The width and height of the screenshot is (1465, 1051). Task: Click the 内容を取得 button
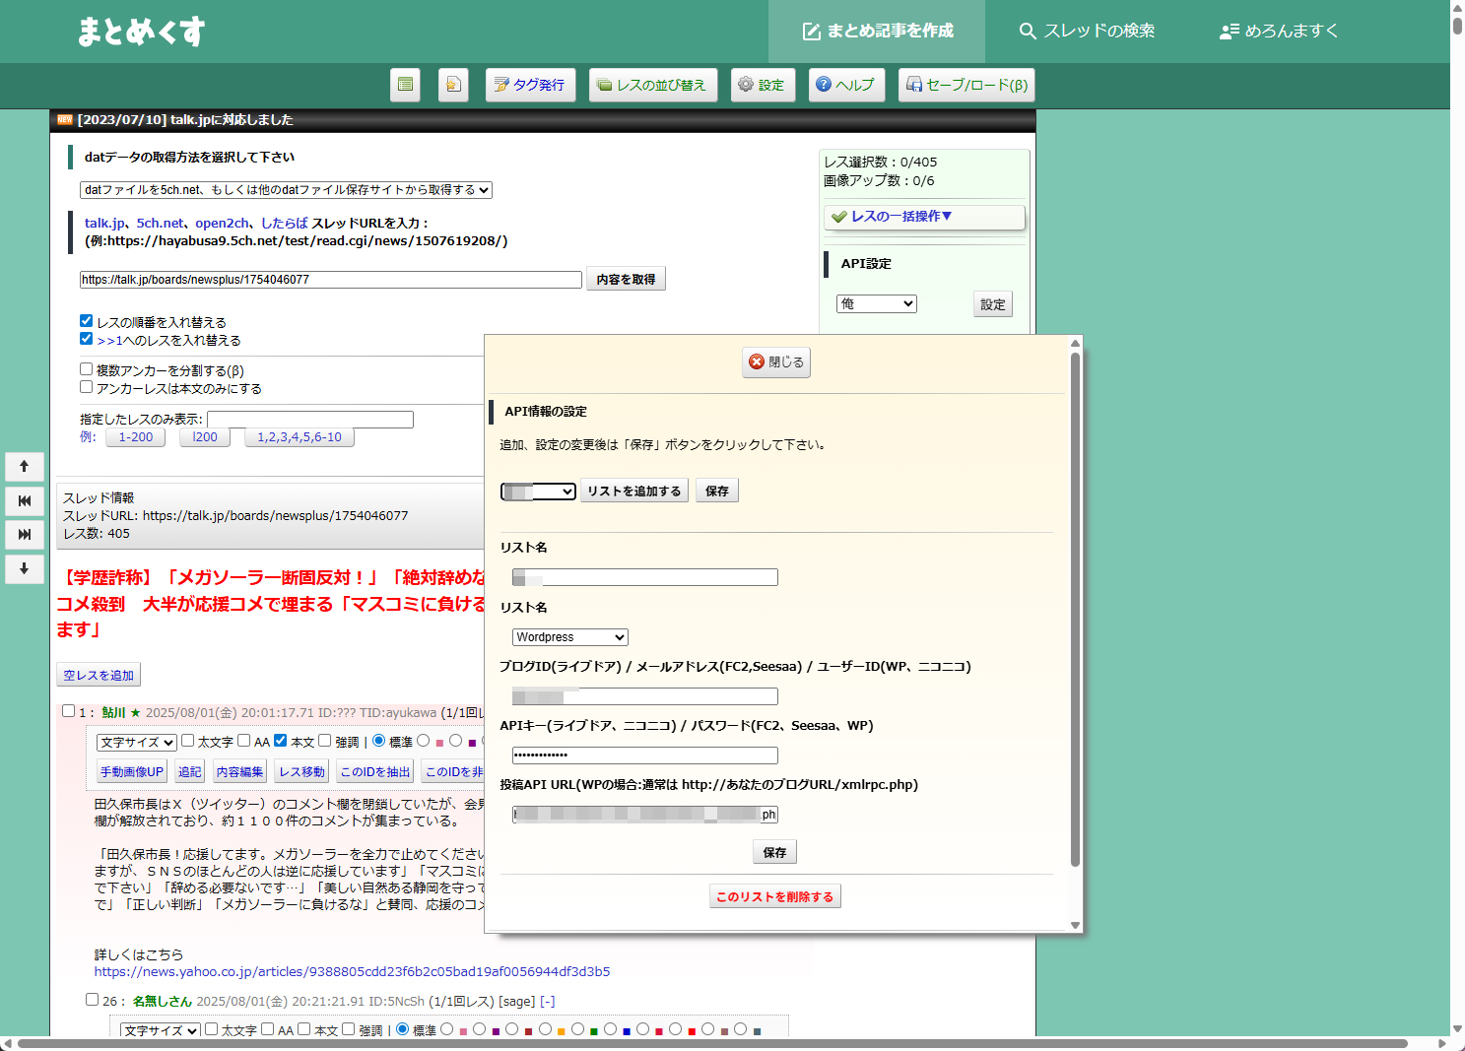(626, 280)
